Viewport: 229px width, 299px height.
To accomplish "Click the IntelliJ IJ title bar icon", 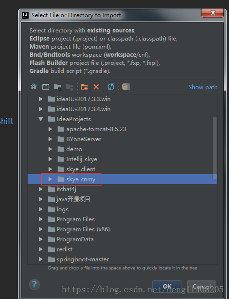I will [25, 15].
